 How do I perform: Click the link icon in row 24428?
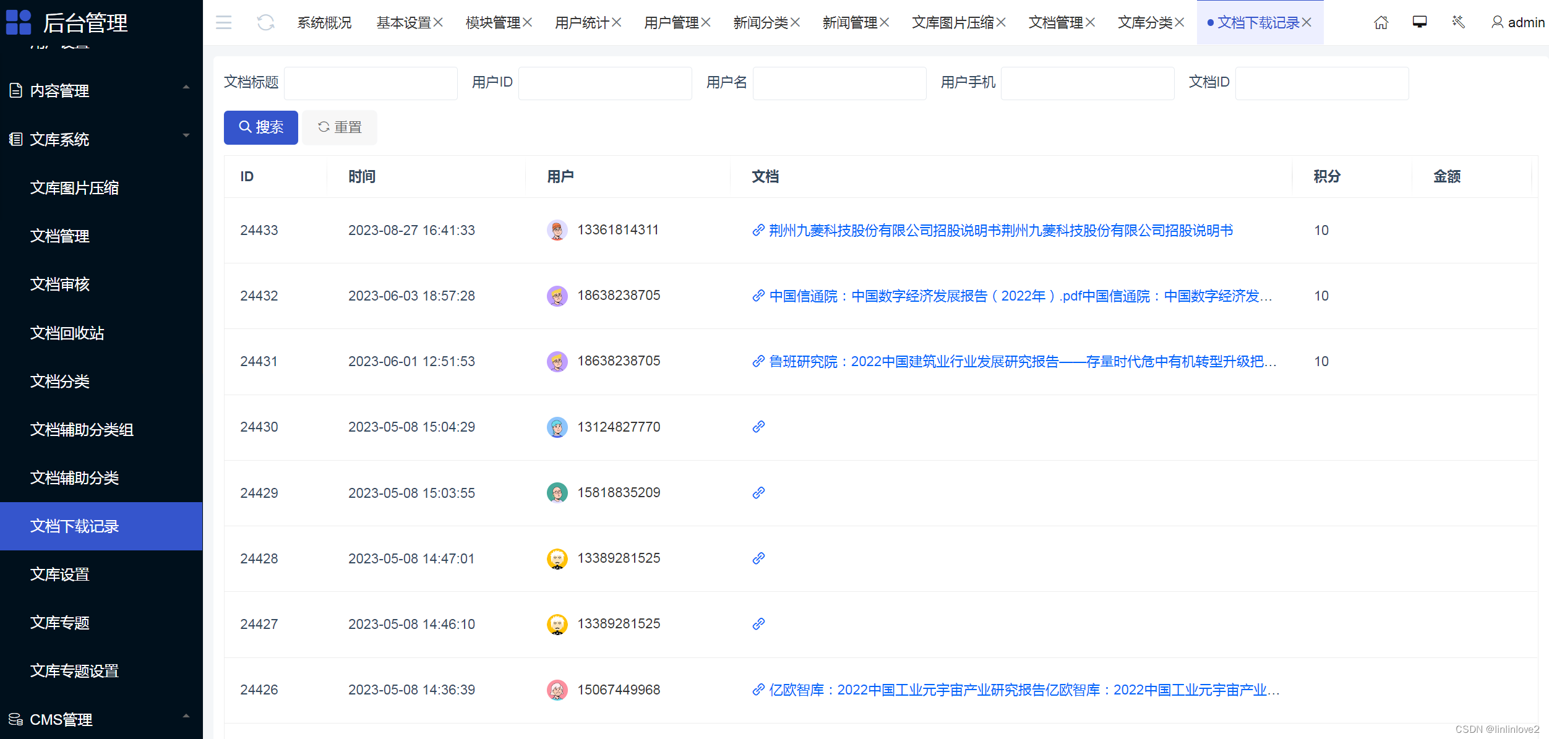[x=758, y=558]
